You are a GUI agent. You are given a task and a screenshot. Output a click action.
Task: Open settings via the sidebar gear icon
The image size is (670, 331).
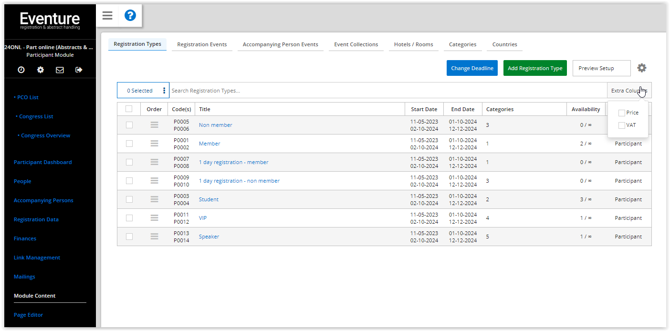pos(40,70)
